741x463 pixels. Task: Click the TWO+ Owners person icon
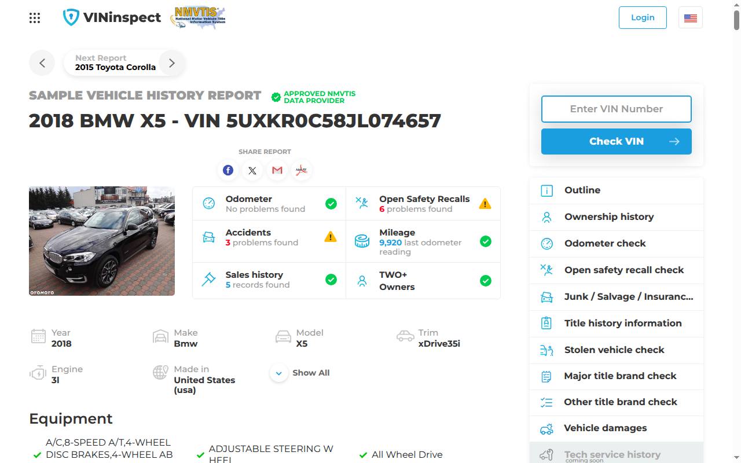coord(362,281)
